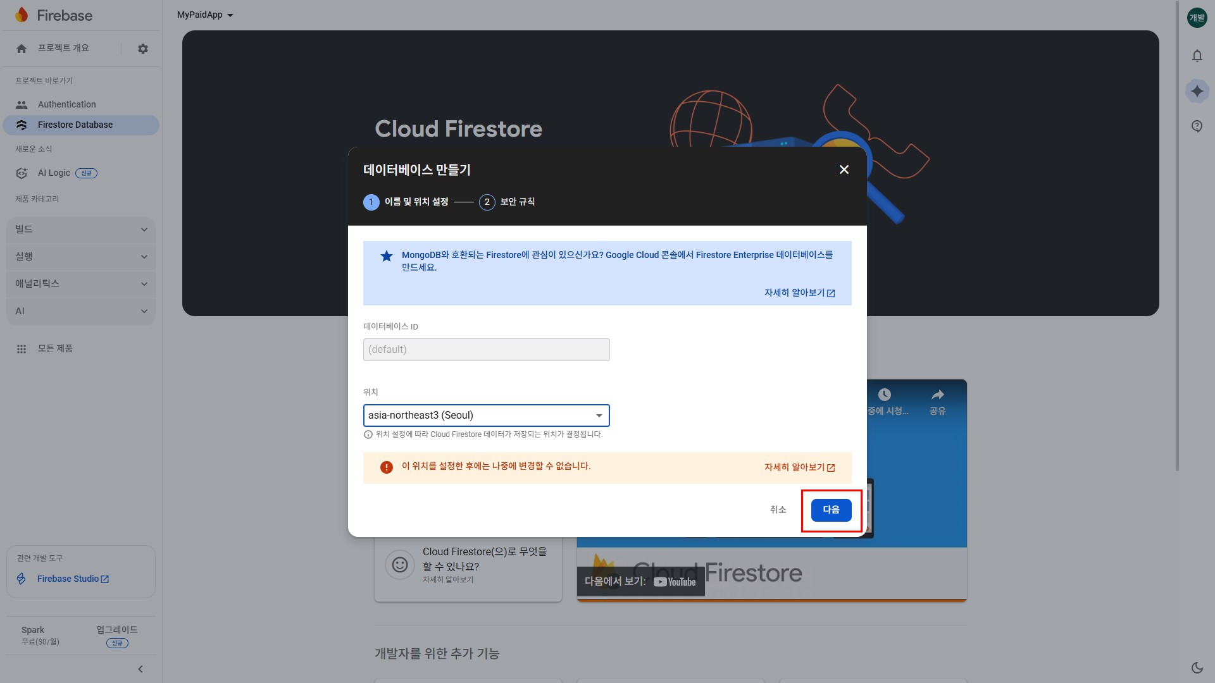Open notifications bell icon
The height and width of the screenshot is (683, 1215).
point(1197,56)
